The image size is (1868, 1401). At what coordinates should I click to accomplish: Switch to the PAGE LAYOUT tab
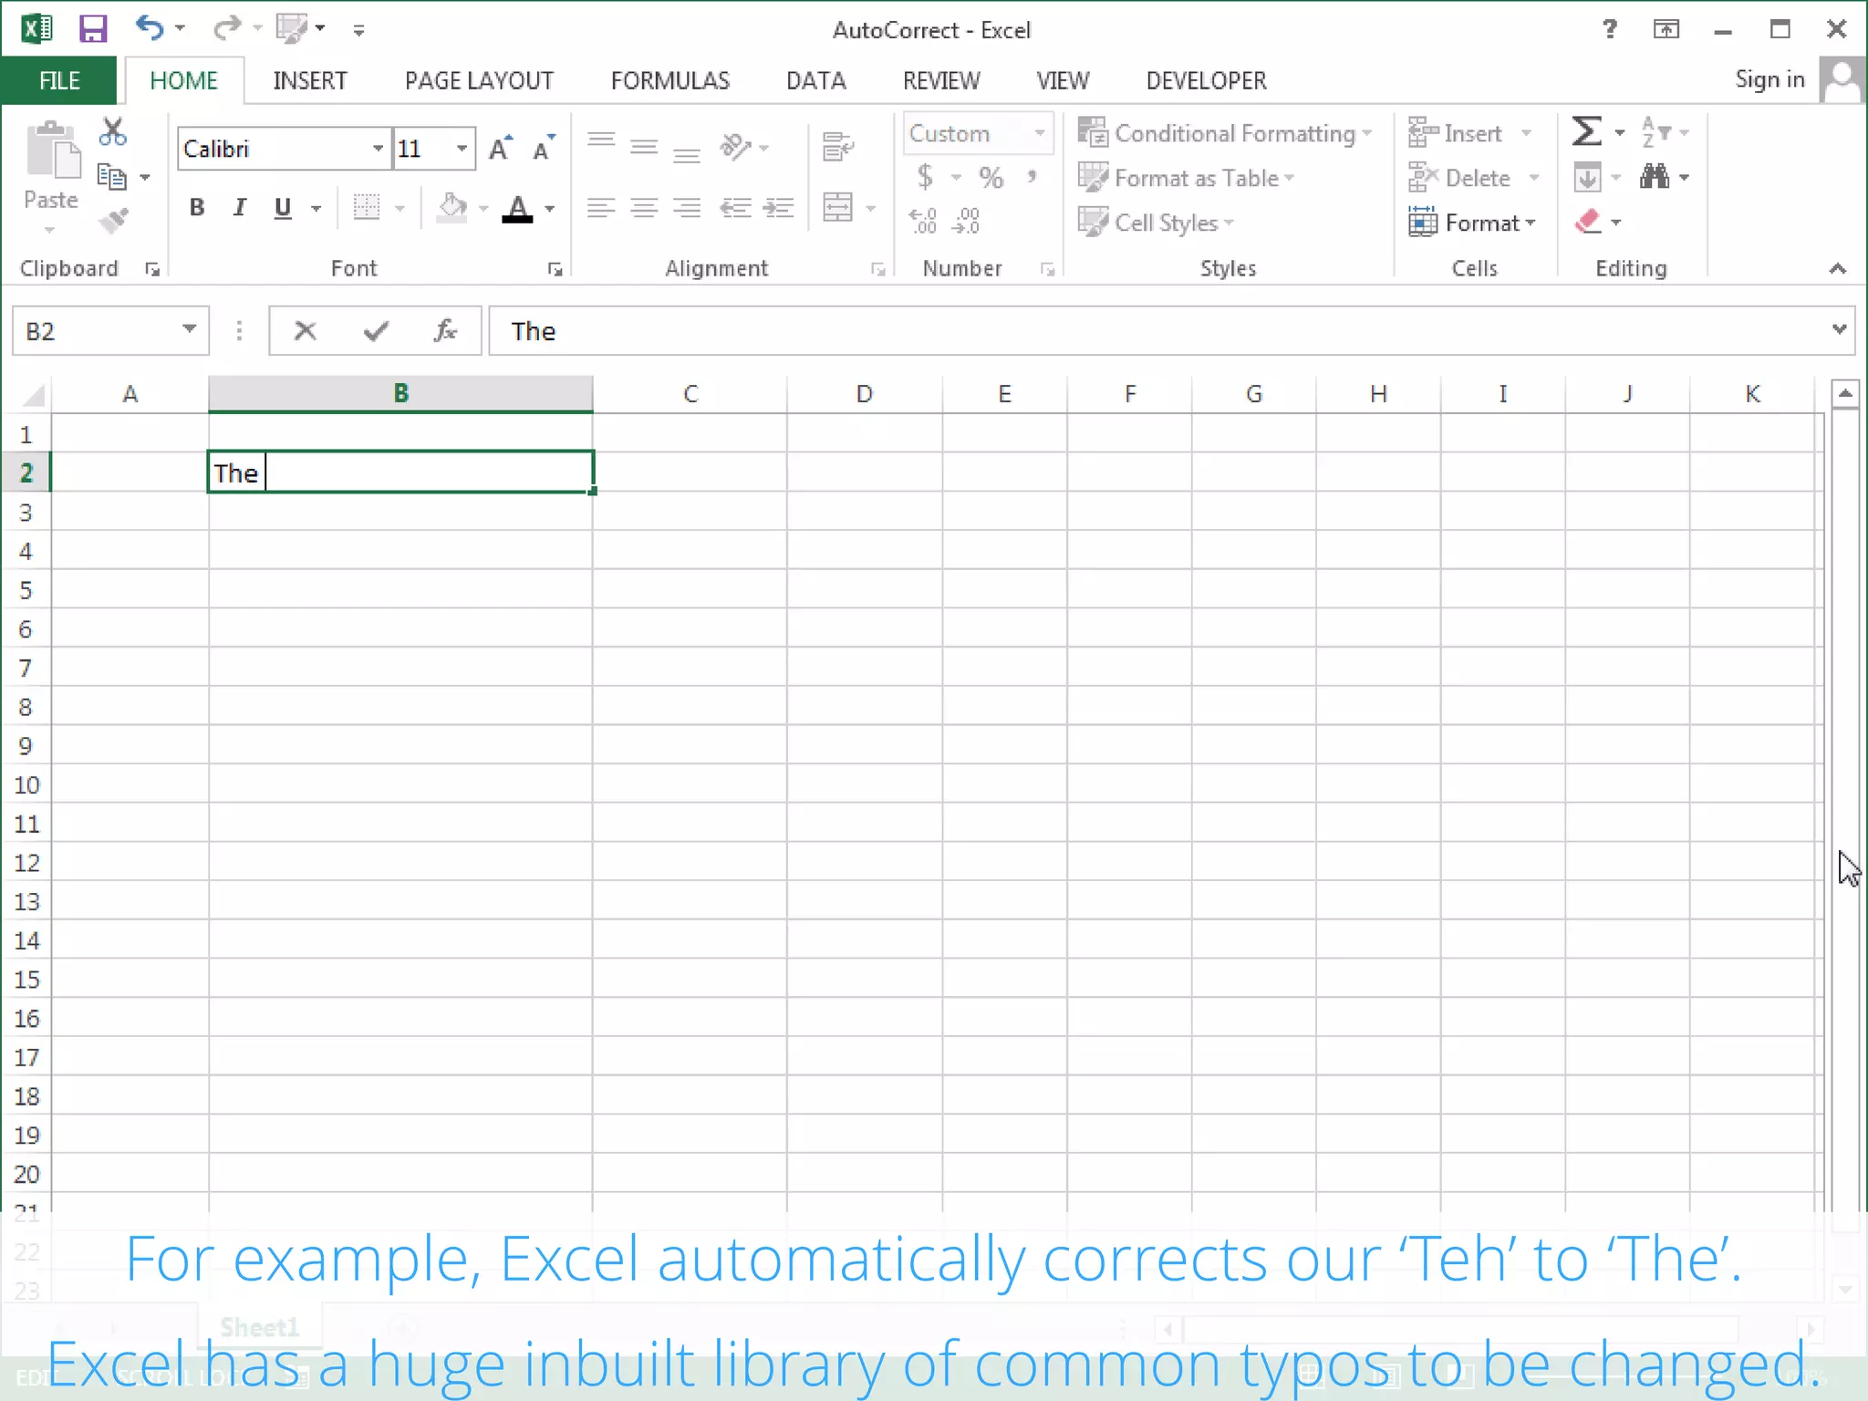coord(479,80)
